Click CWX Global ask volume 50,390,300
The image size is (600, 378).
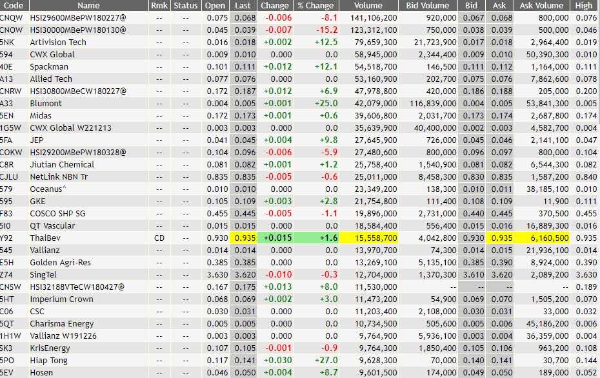tap(548, 54)
